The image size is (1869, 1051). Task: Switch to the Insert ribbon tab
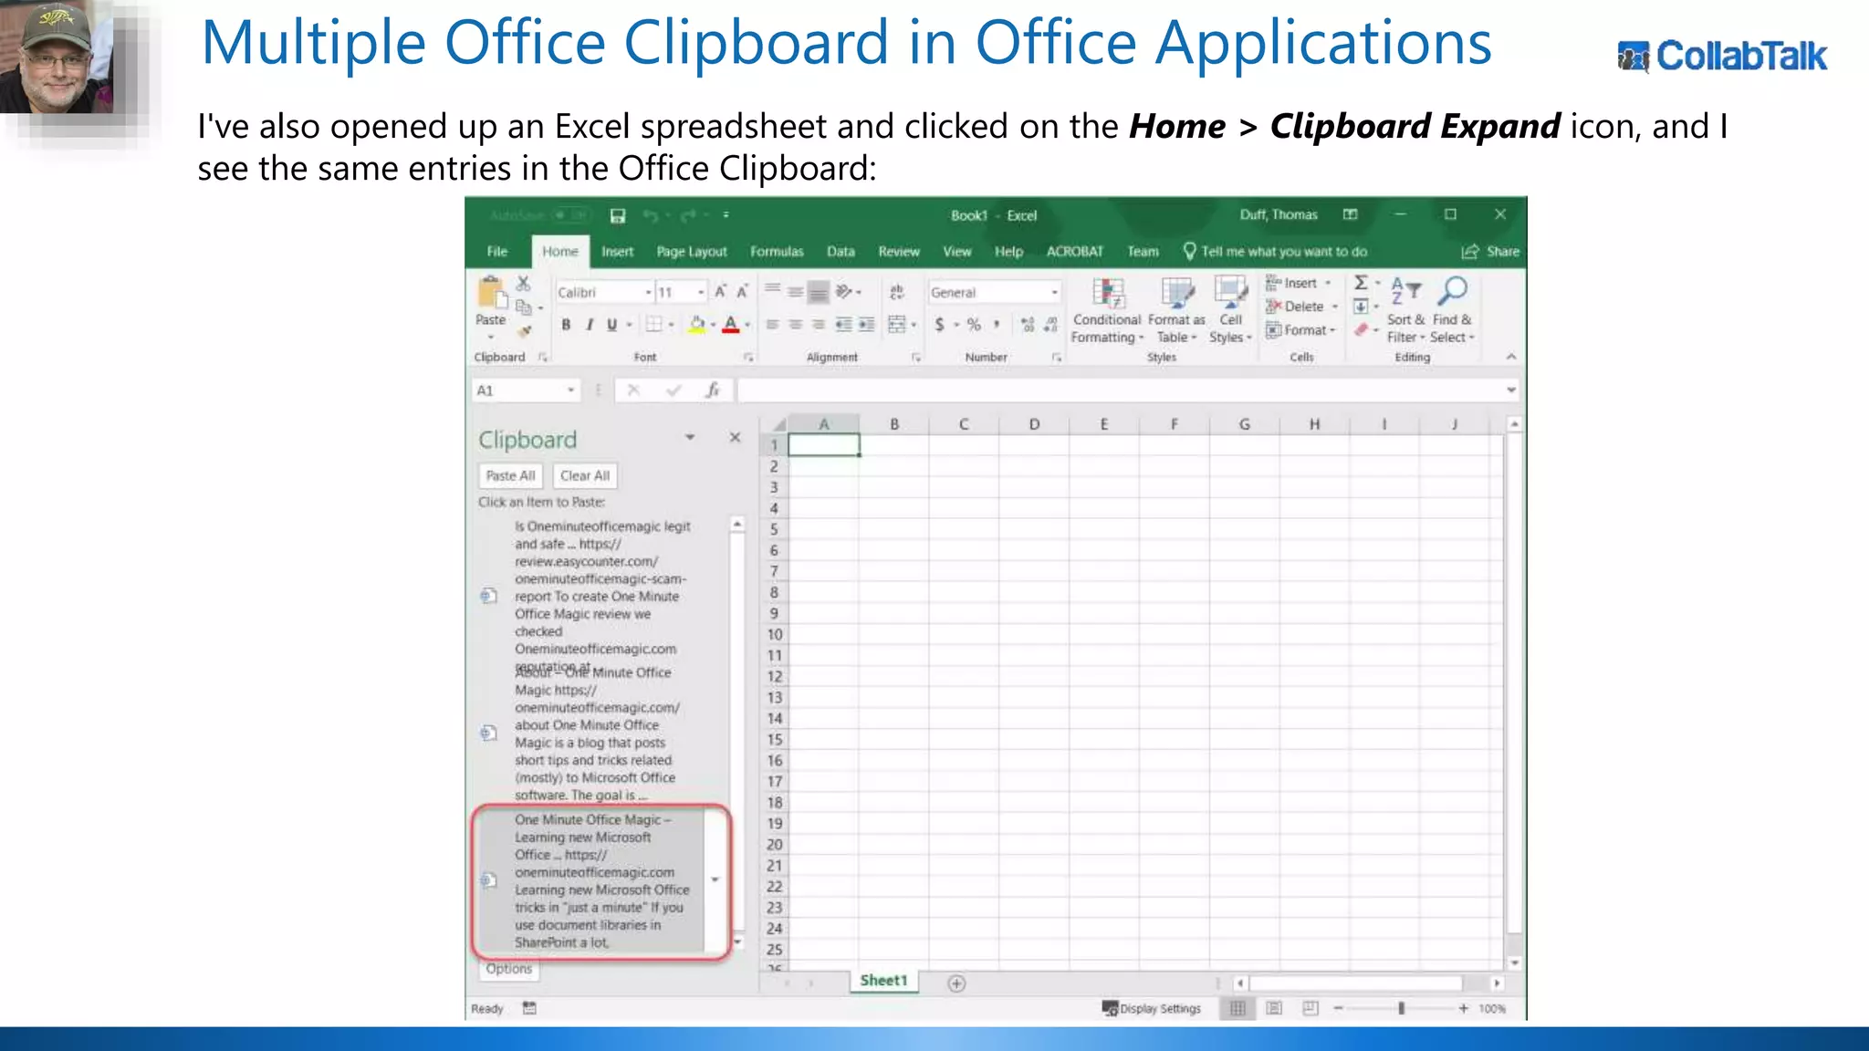[x=617, y=251]
